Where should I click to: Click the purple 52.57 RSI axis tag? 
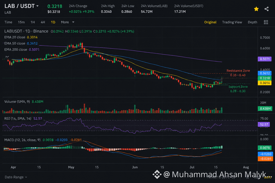coord(264,124)
